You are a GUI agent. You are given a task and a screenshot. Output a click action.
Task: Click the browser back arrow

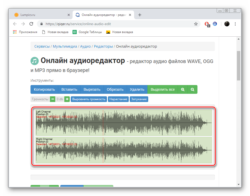(15, 24)
